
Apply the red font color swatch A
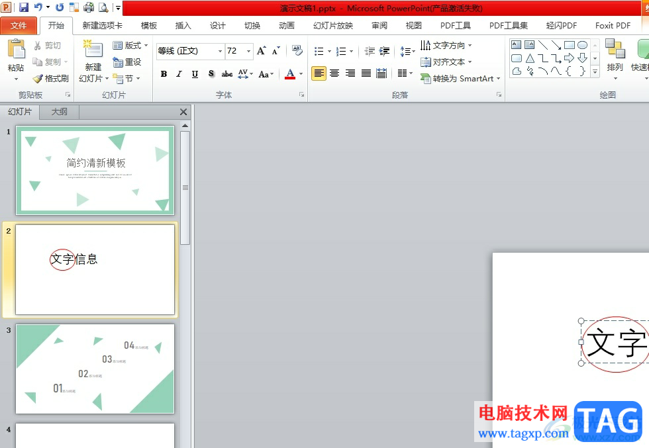click(290, 74)
